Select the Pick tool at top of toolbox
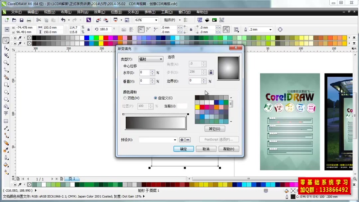The image size is (359, 202). coord(6,40)
